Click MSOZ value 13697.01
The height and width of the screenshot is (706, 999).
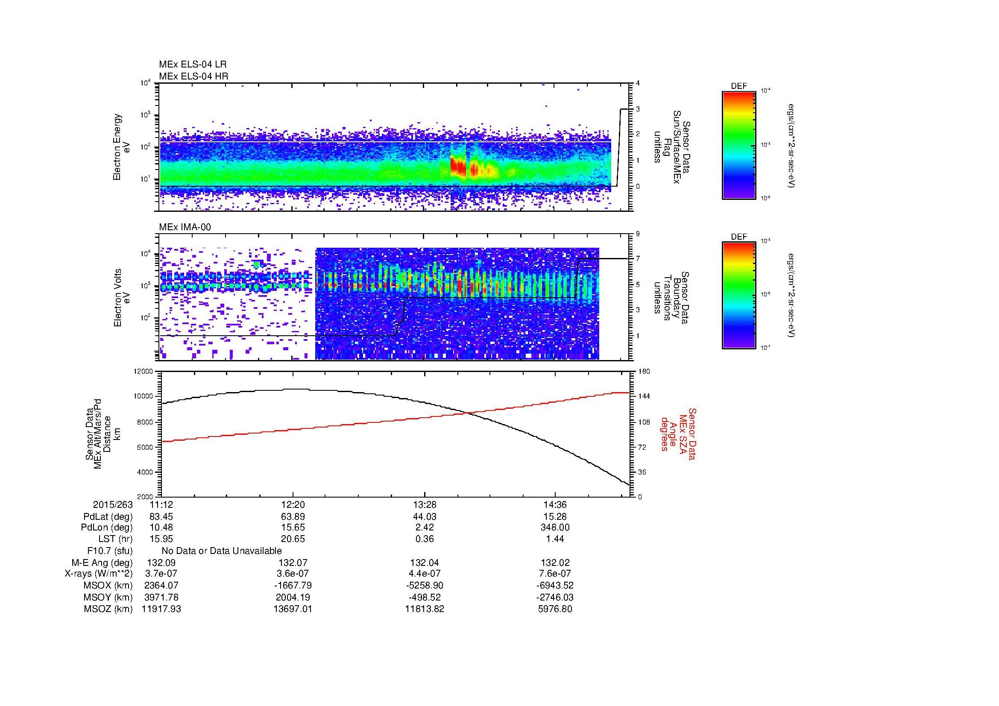293,609
